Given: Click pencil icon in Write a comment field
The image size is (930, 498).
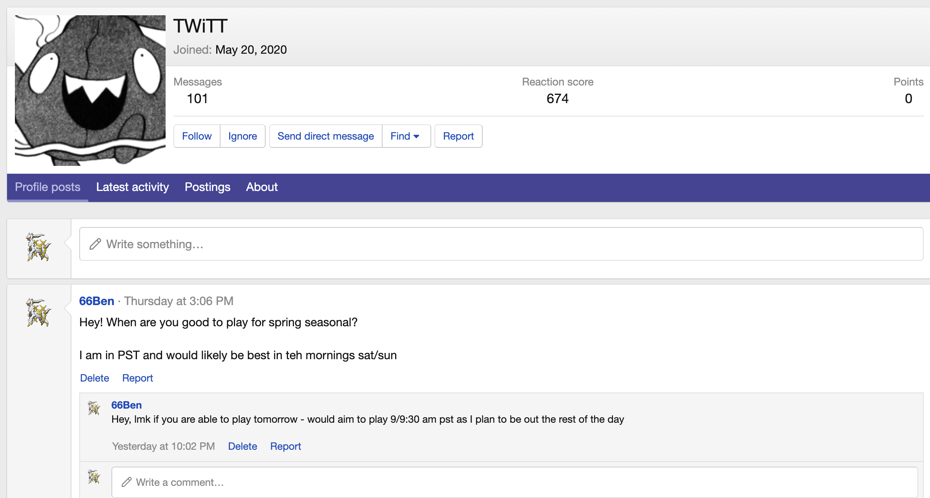Looking at the screenshot, I should [126, 482].
